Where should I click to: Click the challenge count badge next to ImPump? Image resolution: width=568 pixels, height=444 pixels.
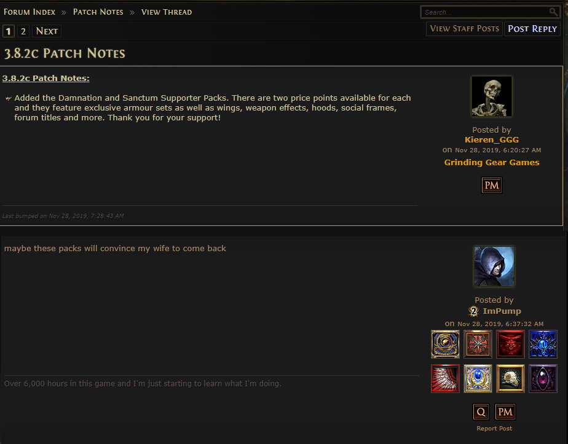[x=473, y=311]
